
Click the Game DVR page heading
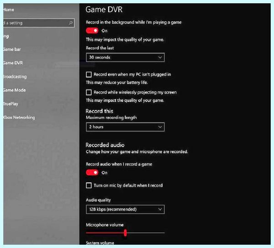pos(104,10)
